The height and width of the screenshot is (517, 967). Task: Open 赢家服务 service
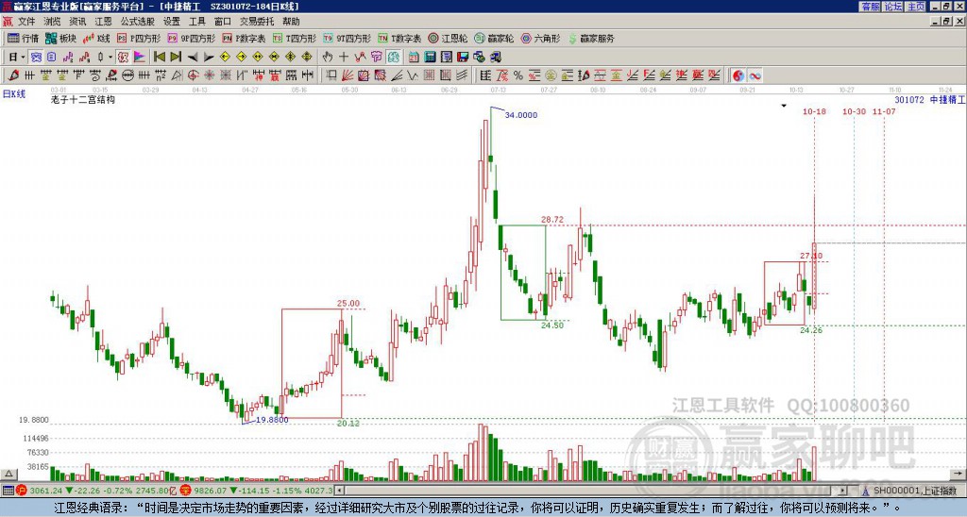click(x=591, y=38)
